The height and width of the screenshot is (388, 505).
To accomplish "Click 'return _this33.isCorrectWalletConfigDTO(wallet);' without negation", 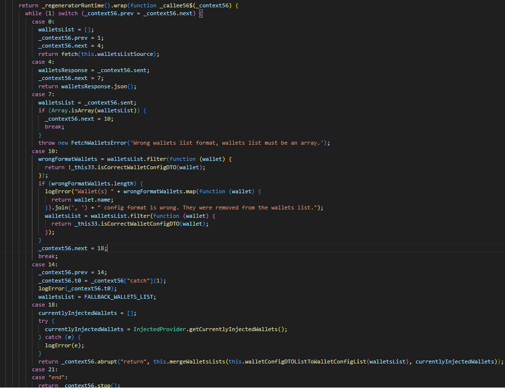I will [130, 224].
